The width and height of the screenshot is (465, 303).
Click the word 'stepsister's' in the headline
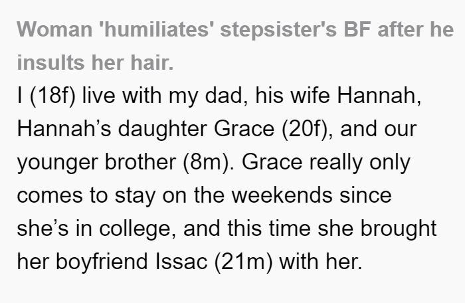(278, 31)
